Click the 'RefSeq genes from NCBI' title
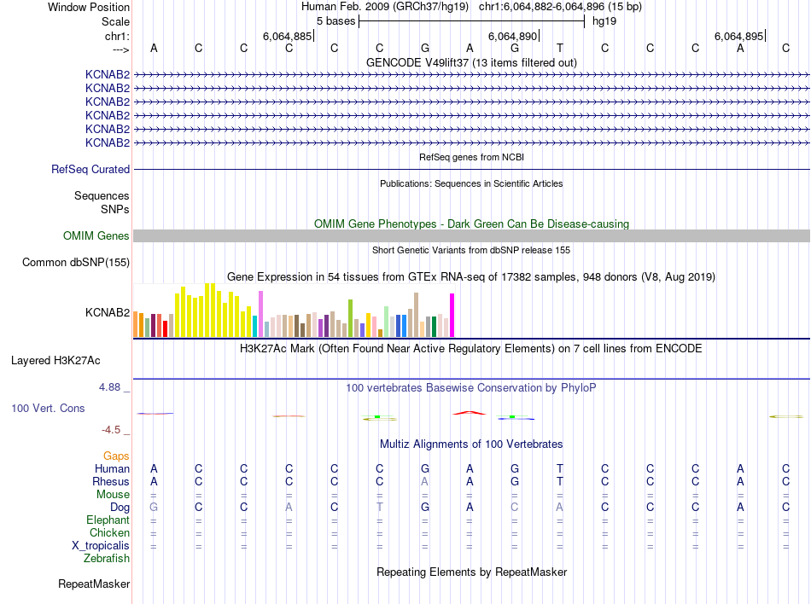 [471, 157]
